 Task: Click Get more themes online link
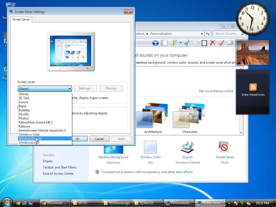click(216, 91)
